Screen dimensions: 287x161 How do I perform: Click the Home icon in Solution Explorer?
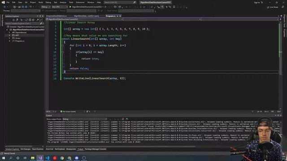click(x=13, y=20)
